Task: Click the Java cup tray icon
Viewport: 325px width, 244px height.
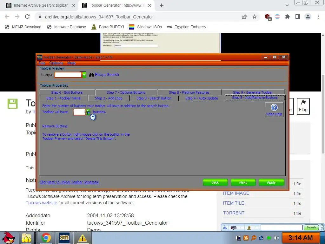Action: tap(246, 238)
